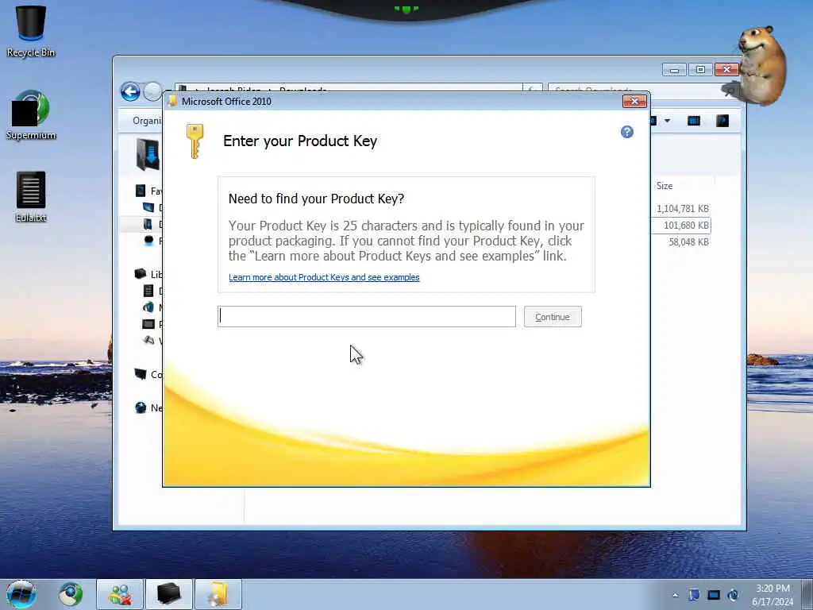Click the Office setup taskbar icon

[218, 594]
